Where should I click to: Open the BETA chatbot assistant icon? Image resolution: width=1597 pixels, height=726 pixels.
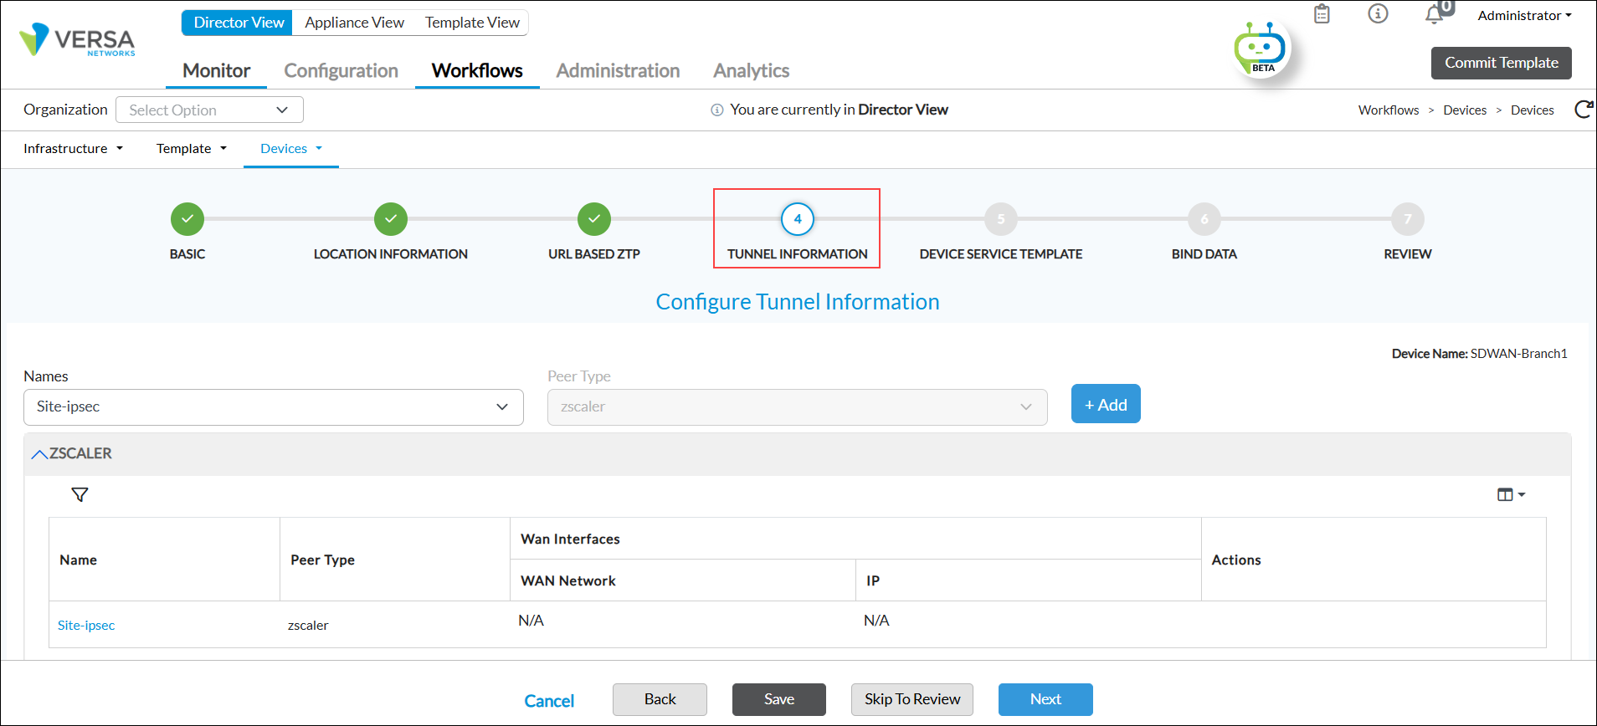point(1261,49)
